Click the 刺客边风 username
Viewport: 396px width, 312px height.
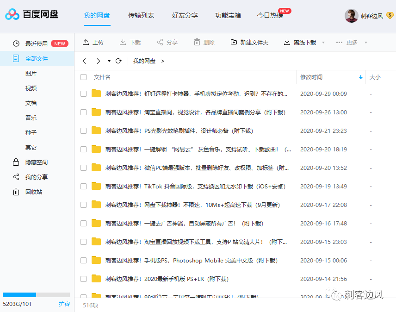click(x=372, y=16)
